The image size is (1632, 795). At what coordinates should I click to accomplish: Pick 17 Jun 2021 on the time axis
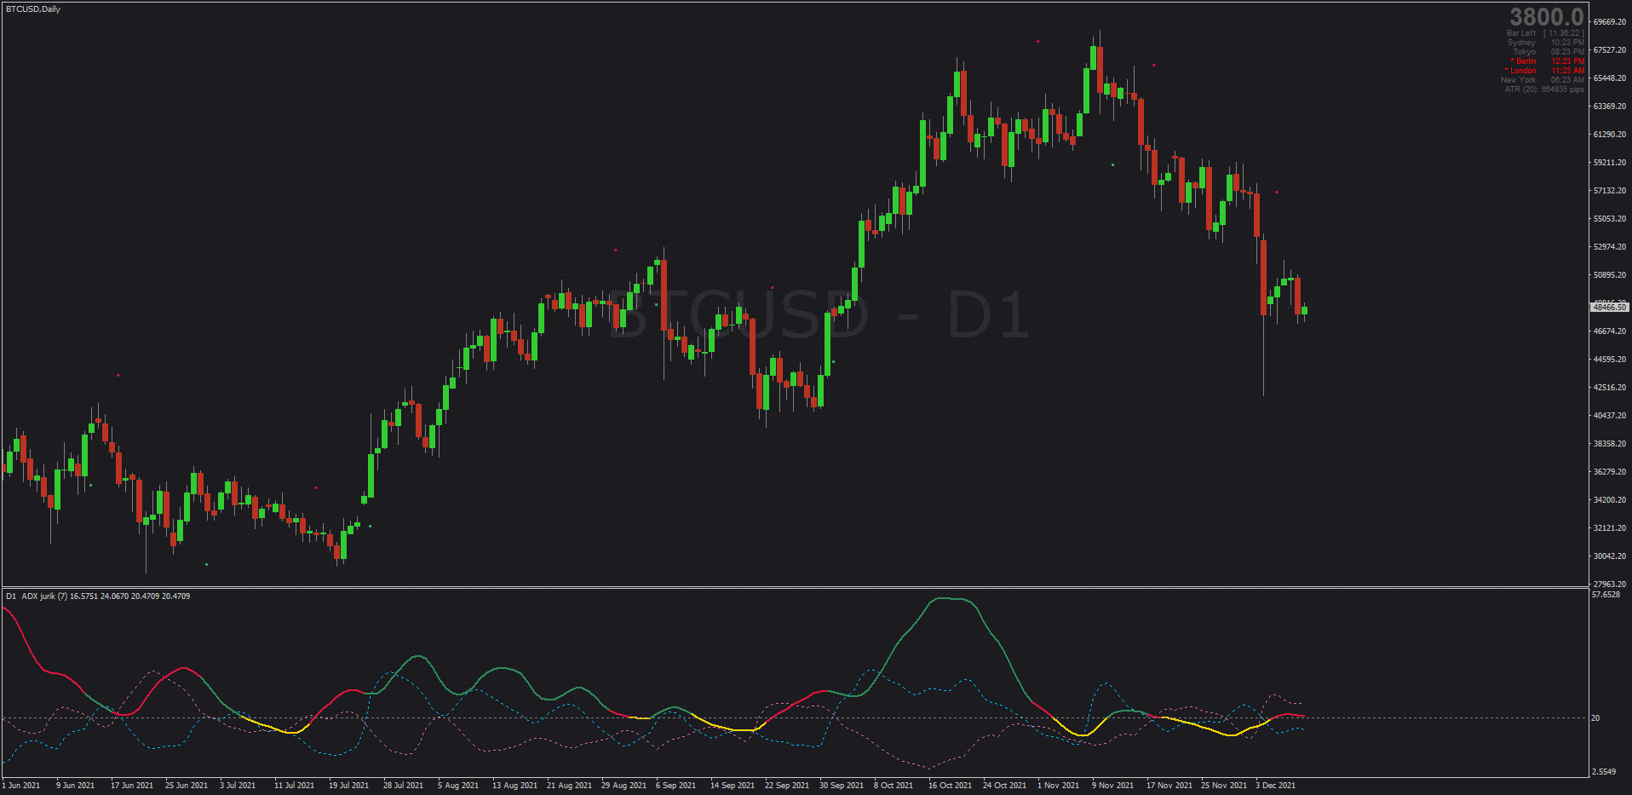132,786
